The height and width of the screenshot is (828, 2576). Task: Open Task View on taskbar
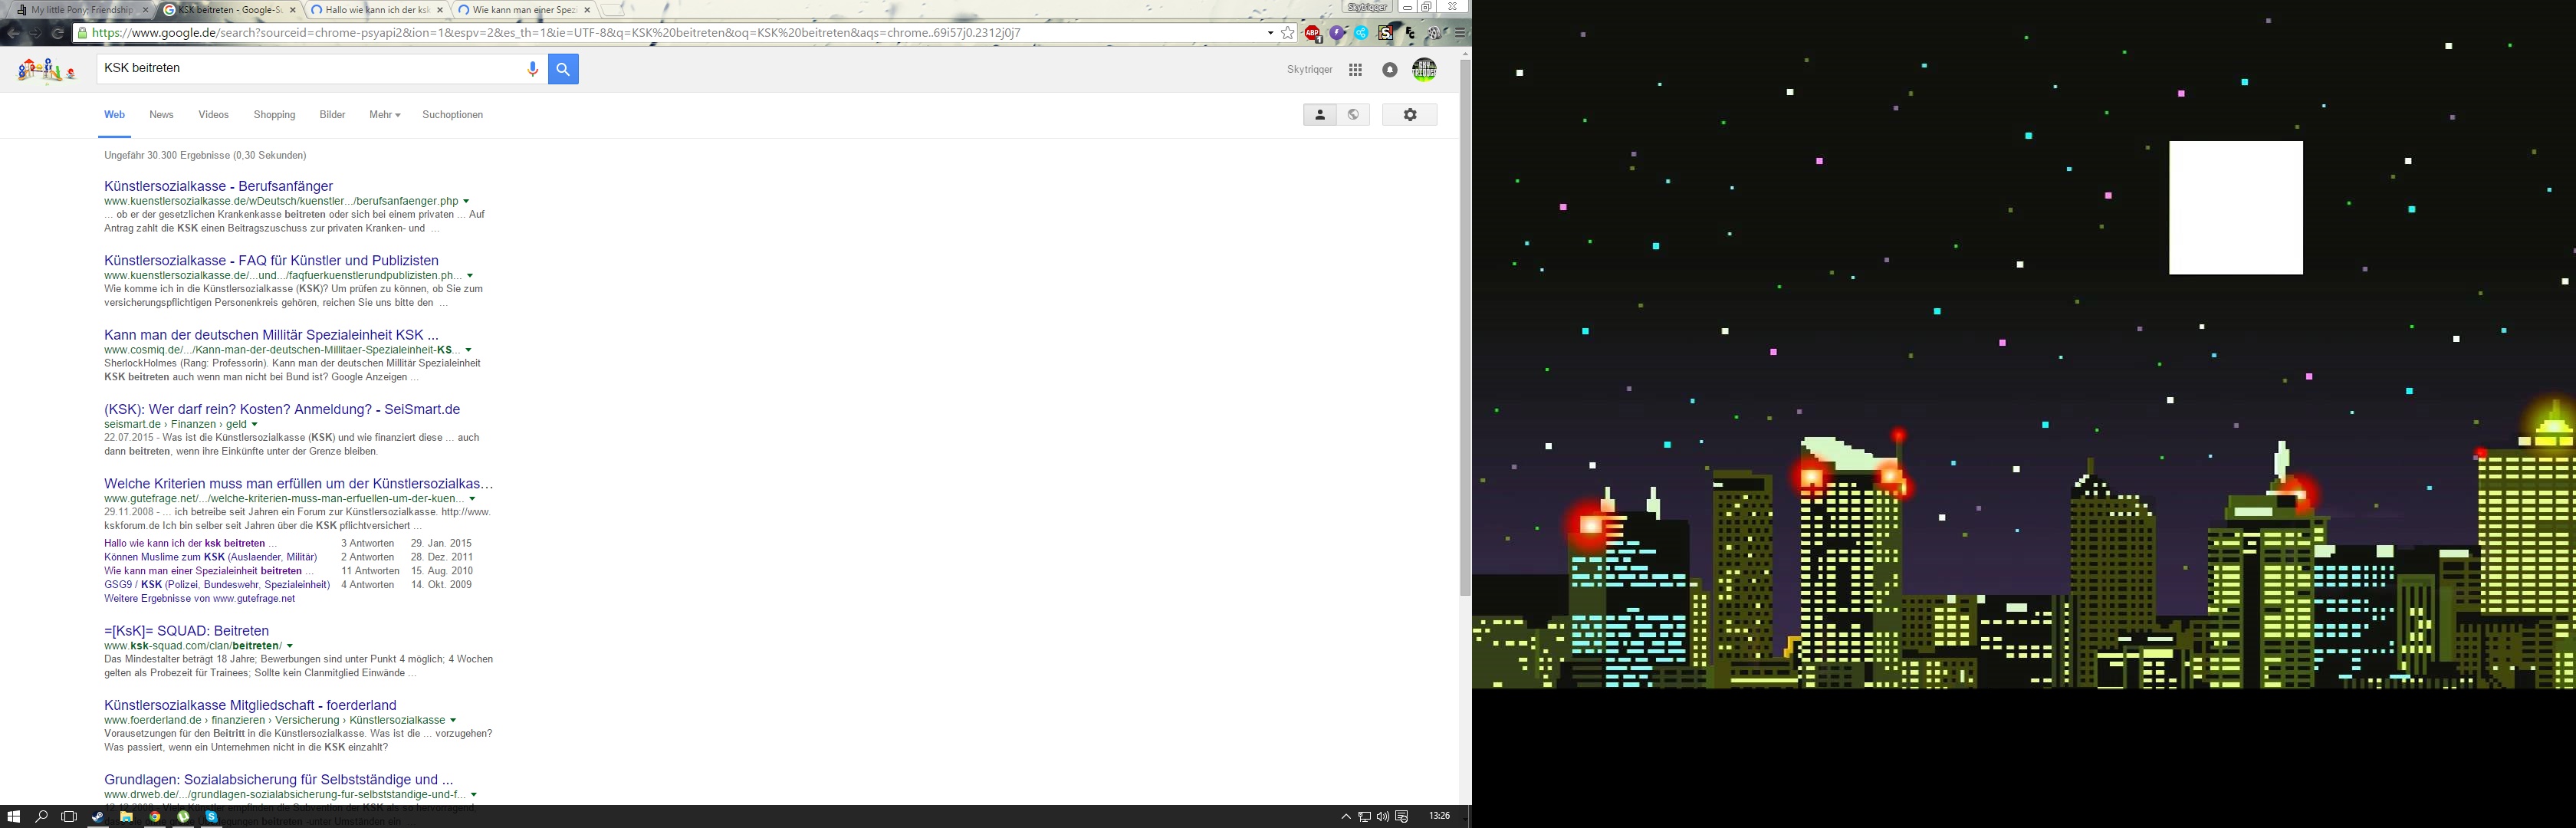pyautogui.click(x=69, y=817)
